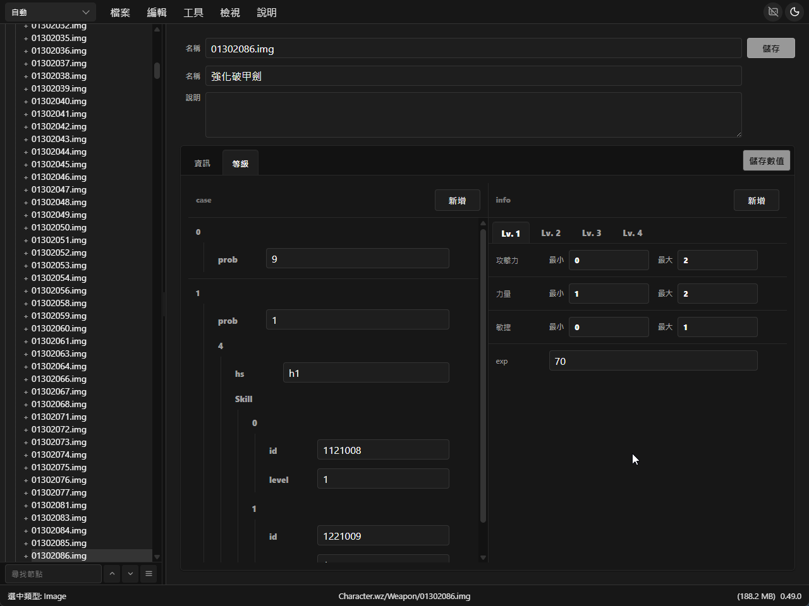809x606 pixels.
Task: Click the (188.2 MB) status text
Action: coord(756,596)
